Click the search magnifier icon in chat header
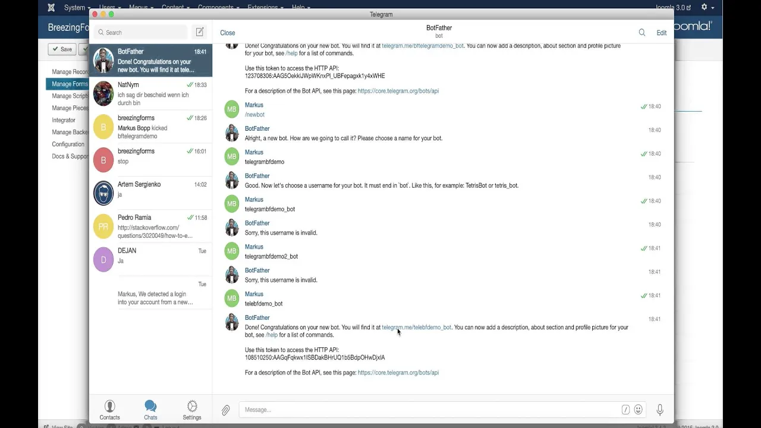 click(642, 33)
